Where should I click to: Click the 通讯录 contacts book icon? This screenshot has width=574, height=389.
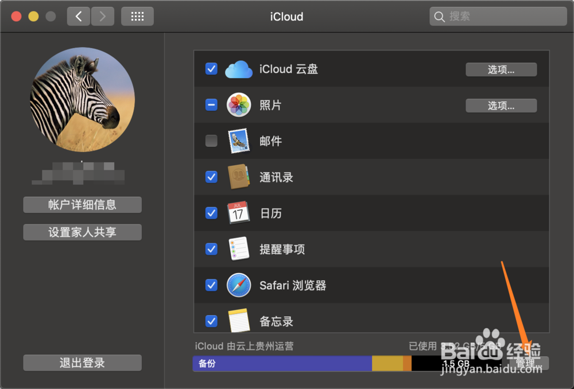pyautogui.click(x=239, y=177)
